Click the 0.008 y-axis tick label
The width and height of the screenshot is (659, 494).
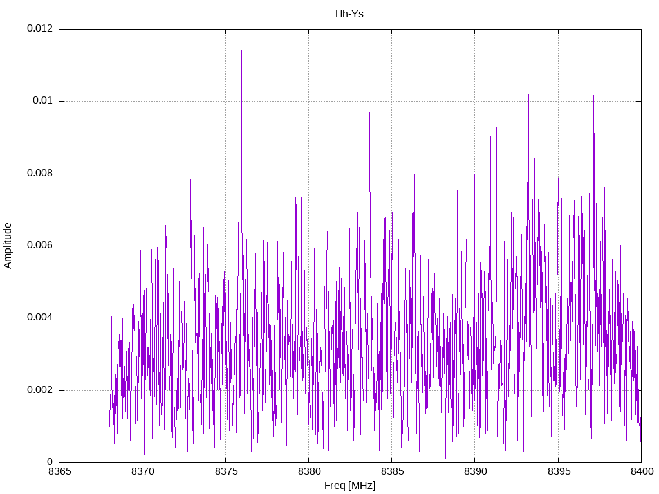click(41, 173)
